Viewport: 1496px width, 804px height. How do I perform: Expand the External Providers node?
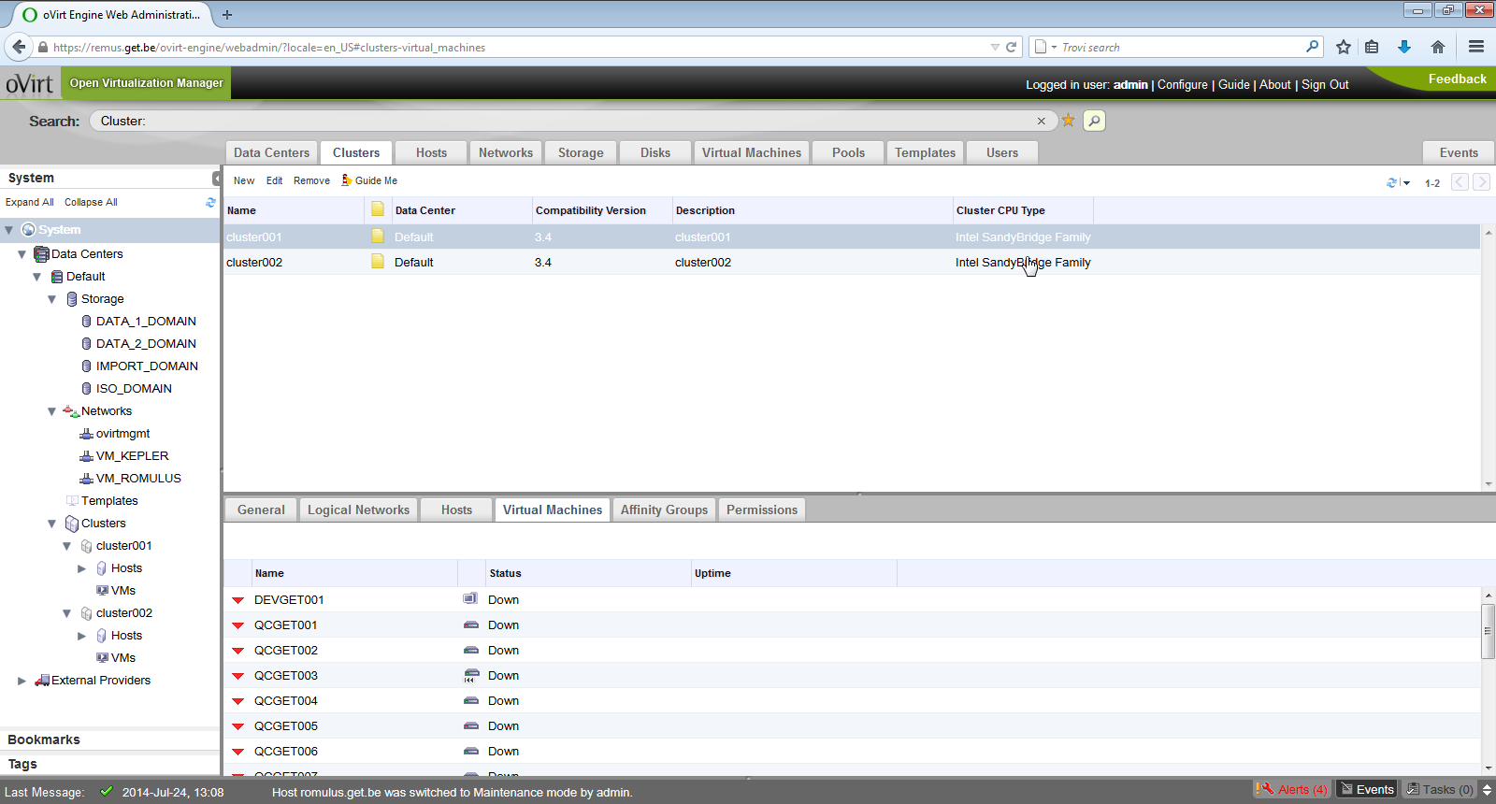click(22, 681)
